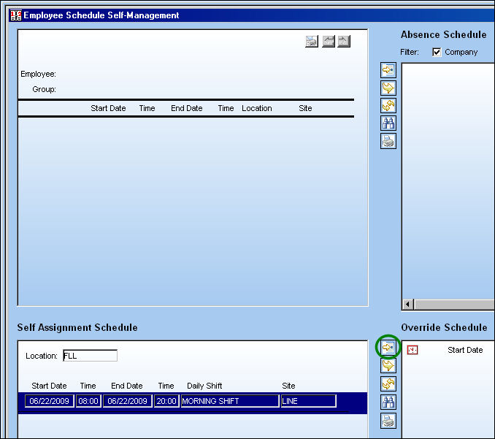The height and width of the screenshot is (439, 495).
Task: Select the start date cell 06/22/2009
Action: point(49,401)
